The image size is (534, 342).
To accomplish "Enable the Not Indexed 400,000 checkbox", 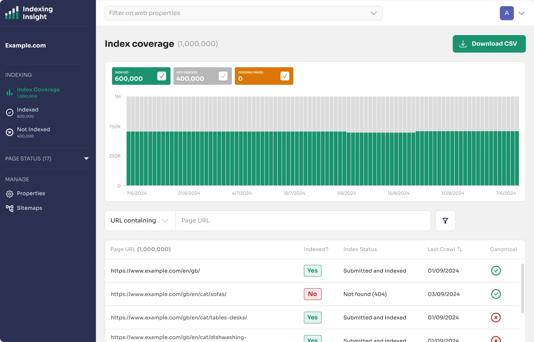I will click(223, 76).
